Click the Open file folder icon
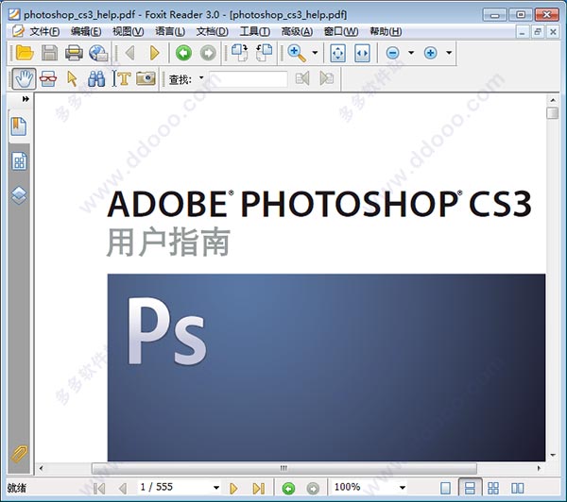The width and height of the screenshot is (567, 502). click(x=25, y=53)
